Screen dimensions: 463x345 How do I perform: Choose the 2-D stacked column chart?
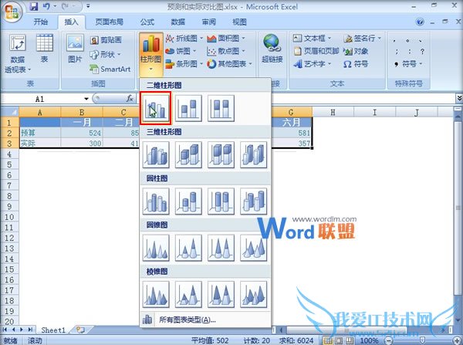pyautogui.click(x=188, y=108)
